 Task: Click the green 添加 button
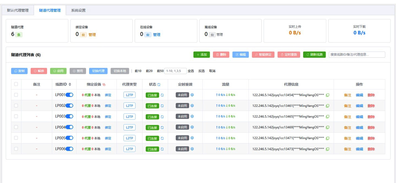coord(202,55)
